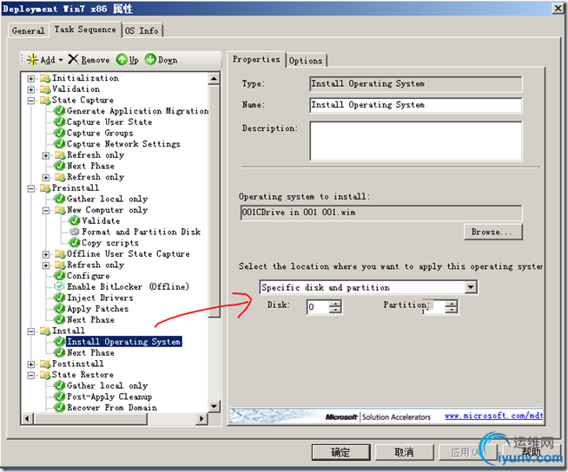
Task: Expand the Postinstall group
Action: coord(31,364)
